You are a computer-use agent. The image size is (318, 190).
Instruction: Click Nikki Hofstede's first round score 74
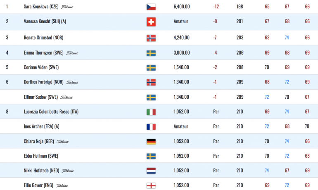pyautogui.click(x=267, y=171)
